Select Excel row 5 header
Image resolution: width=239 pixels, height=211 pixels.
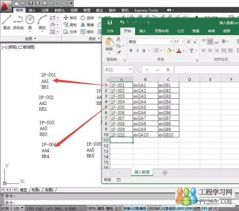[106, 107]
